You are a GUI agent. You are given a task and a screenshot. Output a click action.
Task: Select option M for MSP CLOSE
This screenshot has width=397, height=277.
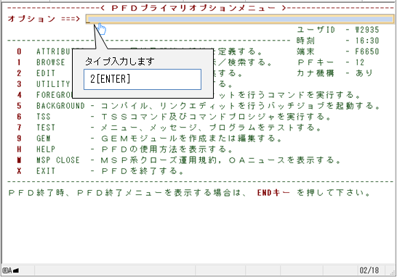click(19, 160)
